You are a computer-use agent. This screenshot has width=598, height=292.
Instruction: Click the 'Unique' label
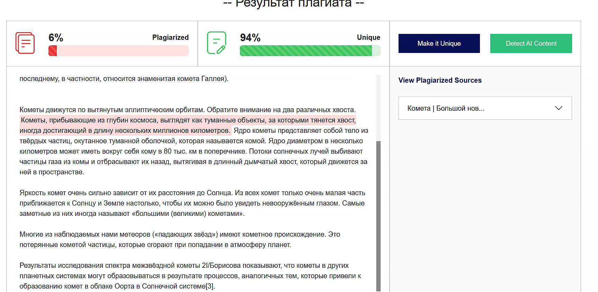click(368, 37)
